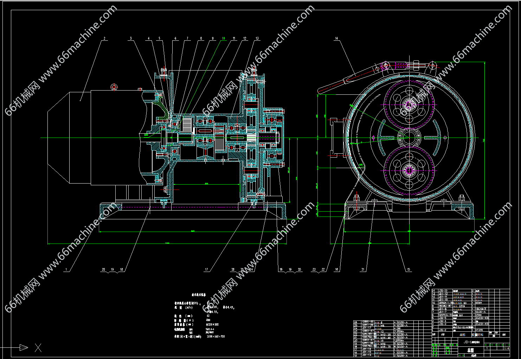
Task: Select leader callout number 13 above the section view
Action: coord(257,38)
